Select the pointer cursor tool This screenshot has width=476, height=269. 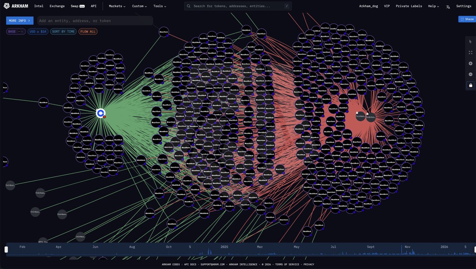pos(470,42)
